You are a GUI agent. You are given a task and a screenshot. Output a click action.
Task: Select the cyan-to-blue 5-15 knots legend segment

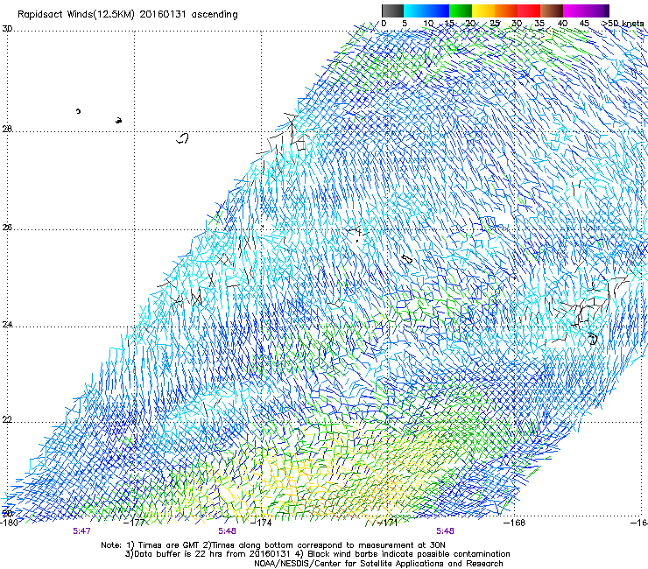tap(426, 11)
